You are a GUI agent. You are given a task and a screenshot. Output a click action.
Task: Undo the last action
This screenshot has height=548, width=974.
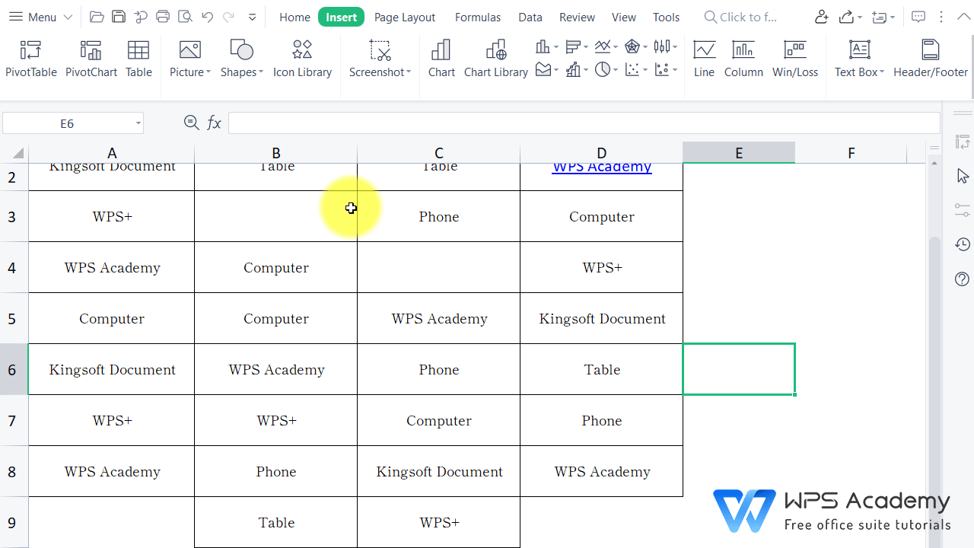(207, 17)
